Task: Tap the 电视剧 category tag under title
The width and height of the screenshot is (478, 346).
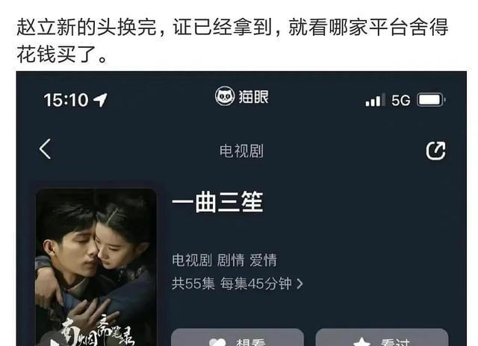Action: tap(192, 260)
